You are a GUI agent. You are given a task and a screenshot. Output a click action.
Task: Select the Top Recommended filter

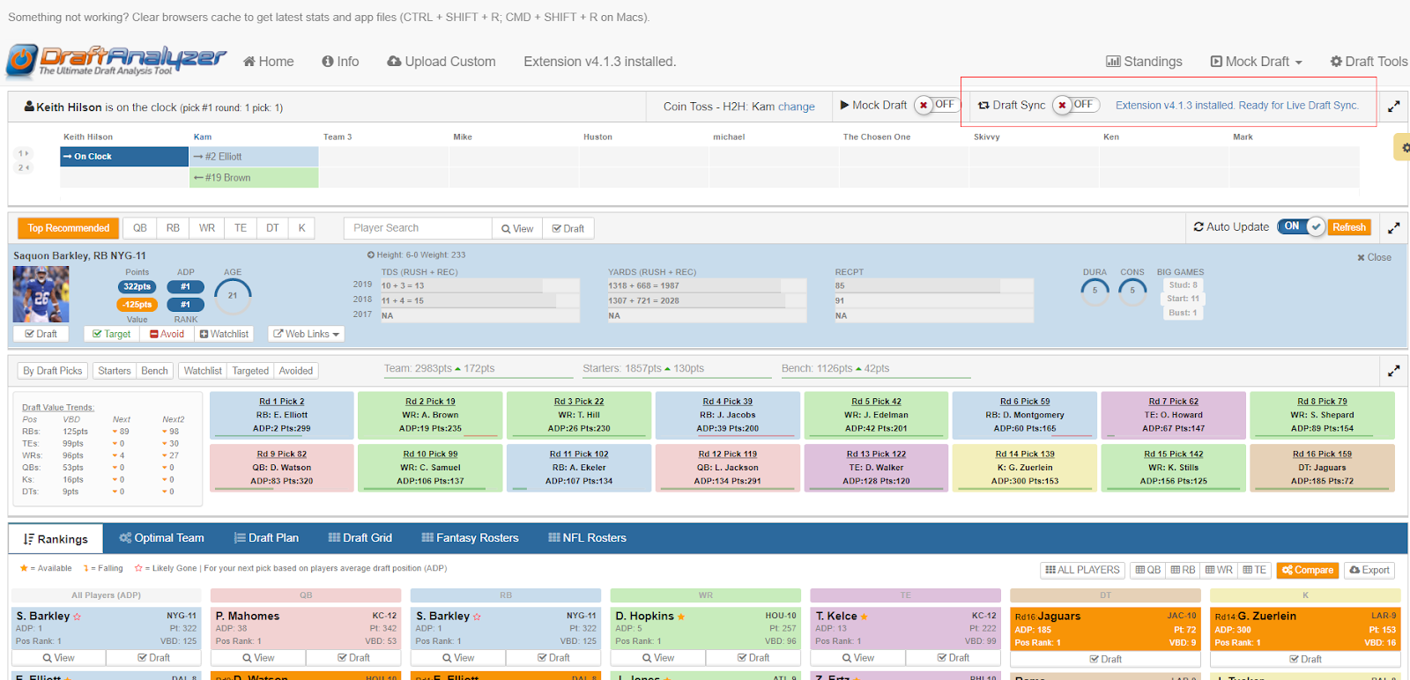point(69,228)
